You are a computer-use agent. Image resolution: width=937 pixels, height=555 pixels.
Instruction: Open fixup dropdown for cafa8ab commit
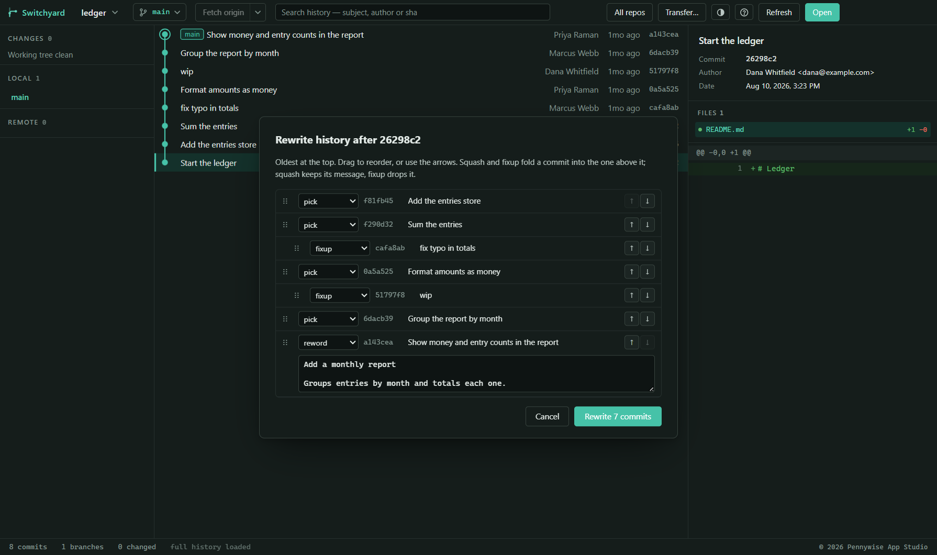340,248
